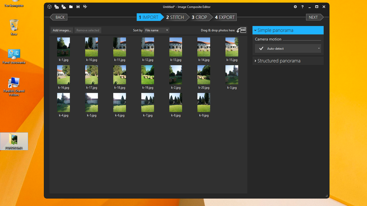Select thumbnail k-7.jpg
This screenshot has width=367, height=206.
[148, 103]
